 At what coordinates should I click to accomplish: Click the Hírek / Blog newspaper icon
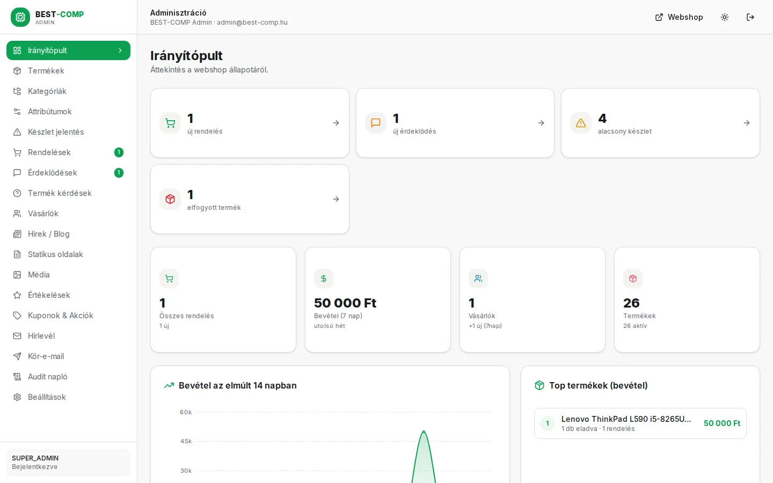click(17, 234)
